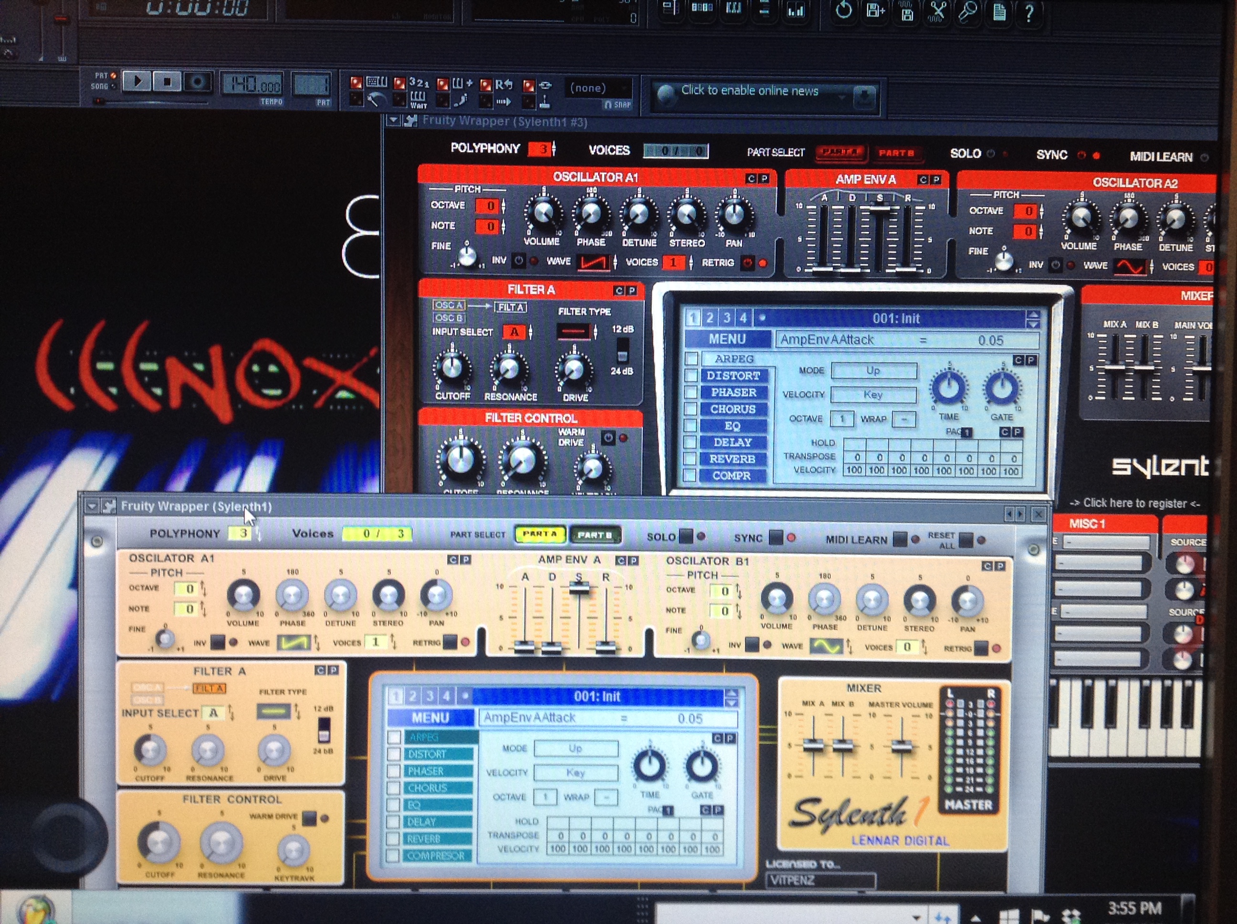Select the REVERB tab in Sylenth1 #3 display
The height and width of the screenshot is (924, 1237).
point(733,459)
